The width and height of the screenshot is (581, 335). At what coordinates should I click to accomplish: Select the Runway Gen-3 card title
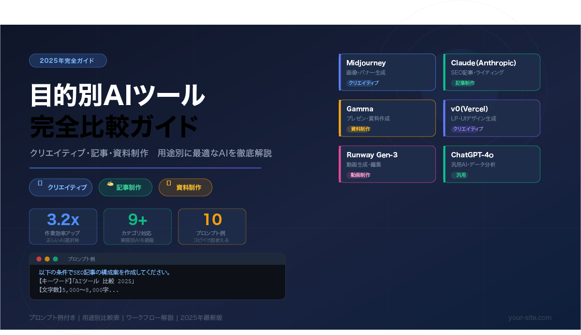click(x=372, y=155)
